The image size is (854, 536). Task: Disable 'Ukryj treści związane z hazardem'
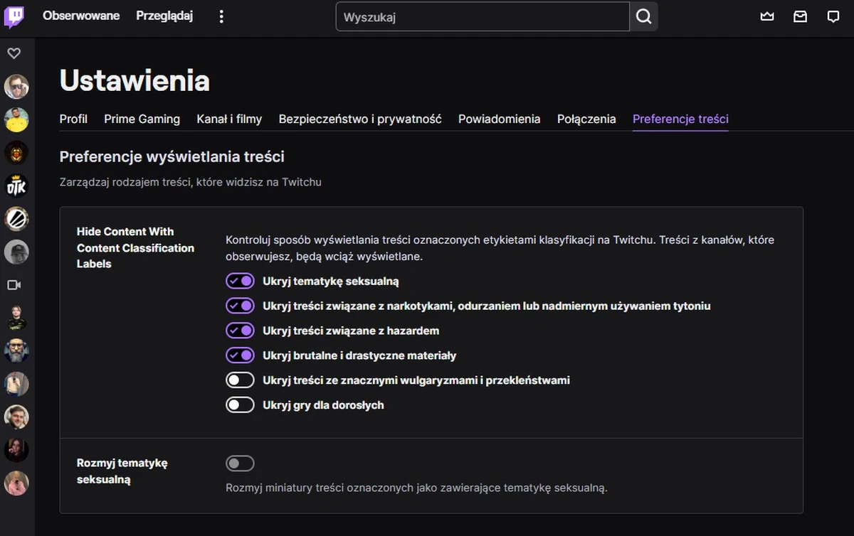240,330
